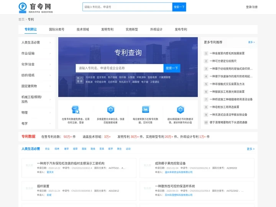Open recommended patent 一种皂粉加工用筛选装置
The height and width of the screenshot is (207, 276).
[224, 107]
